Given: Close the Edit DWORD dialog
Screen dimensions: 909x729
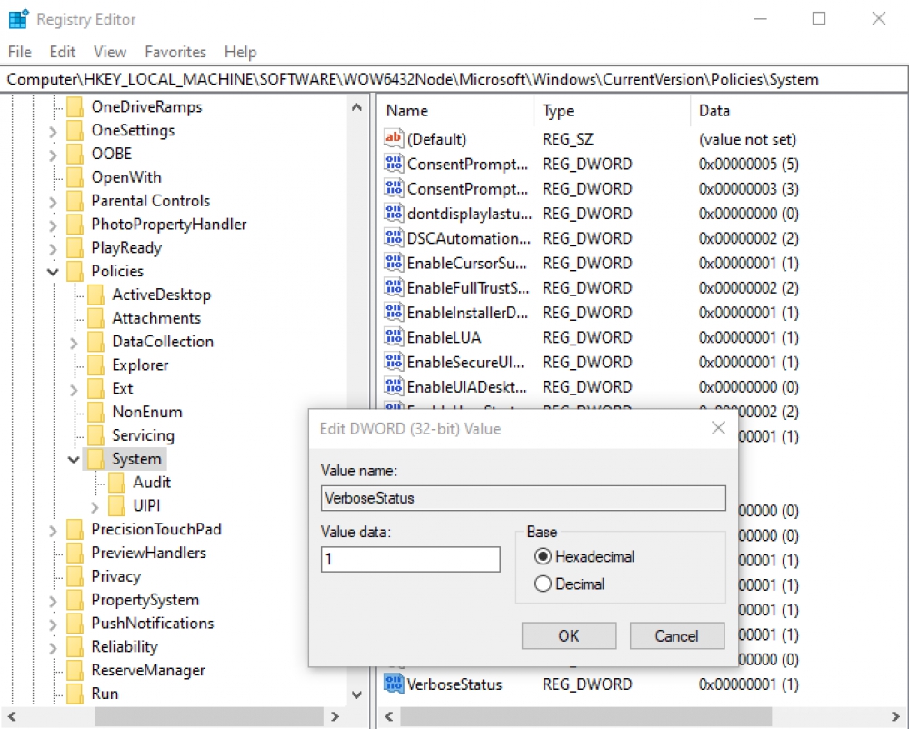Looking at the screenshot, I should [718, 428].
